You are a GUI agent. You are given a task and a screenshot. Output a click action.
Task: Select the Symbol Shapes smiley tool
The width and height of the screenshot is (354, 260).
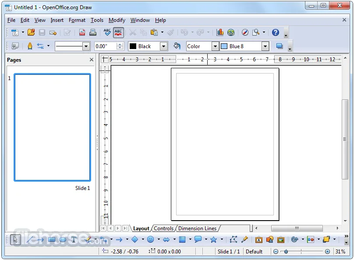point(151,239)
